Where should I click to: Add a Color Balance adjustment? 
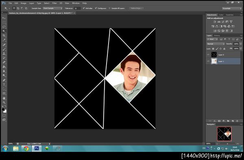tap(217, 26)
